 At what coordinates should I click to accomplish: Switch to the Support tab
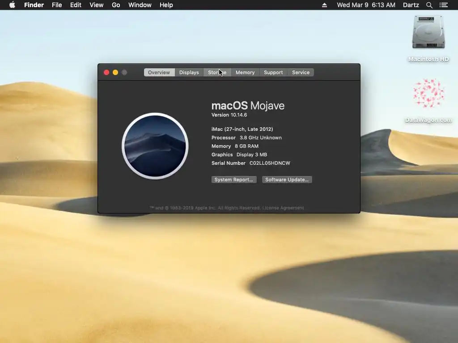point(273,72)
